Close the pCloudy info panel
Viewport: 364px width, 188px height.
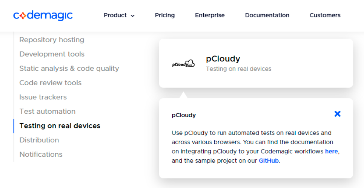[337, 114]
